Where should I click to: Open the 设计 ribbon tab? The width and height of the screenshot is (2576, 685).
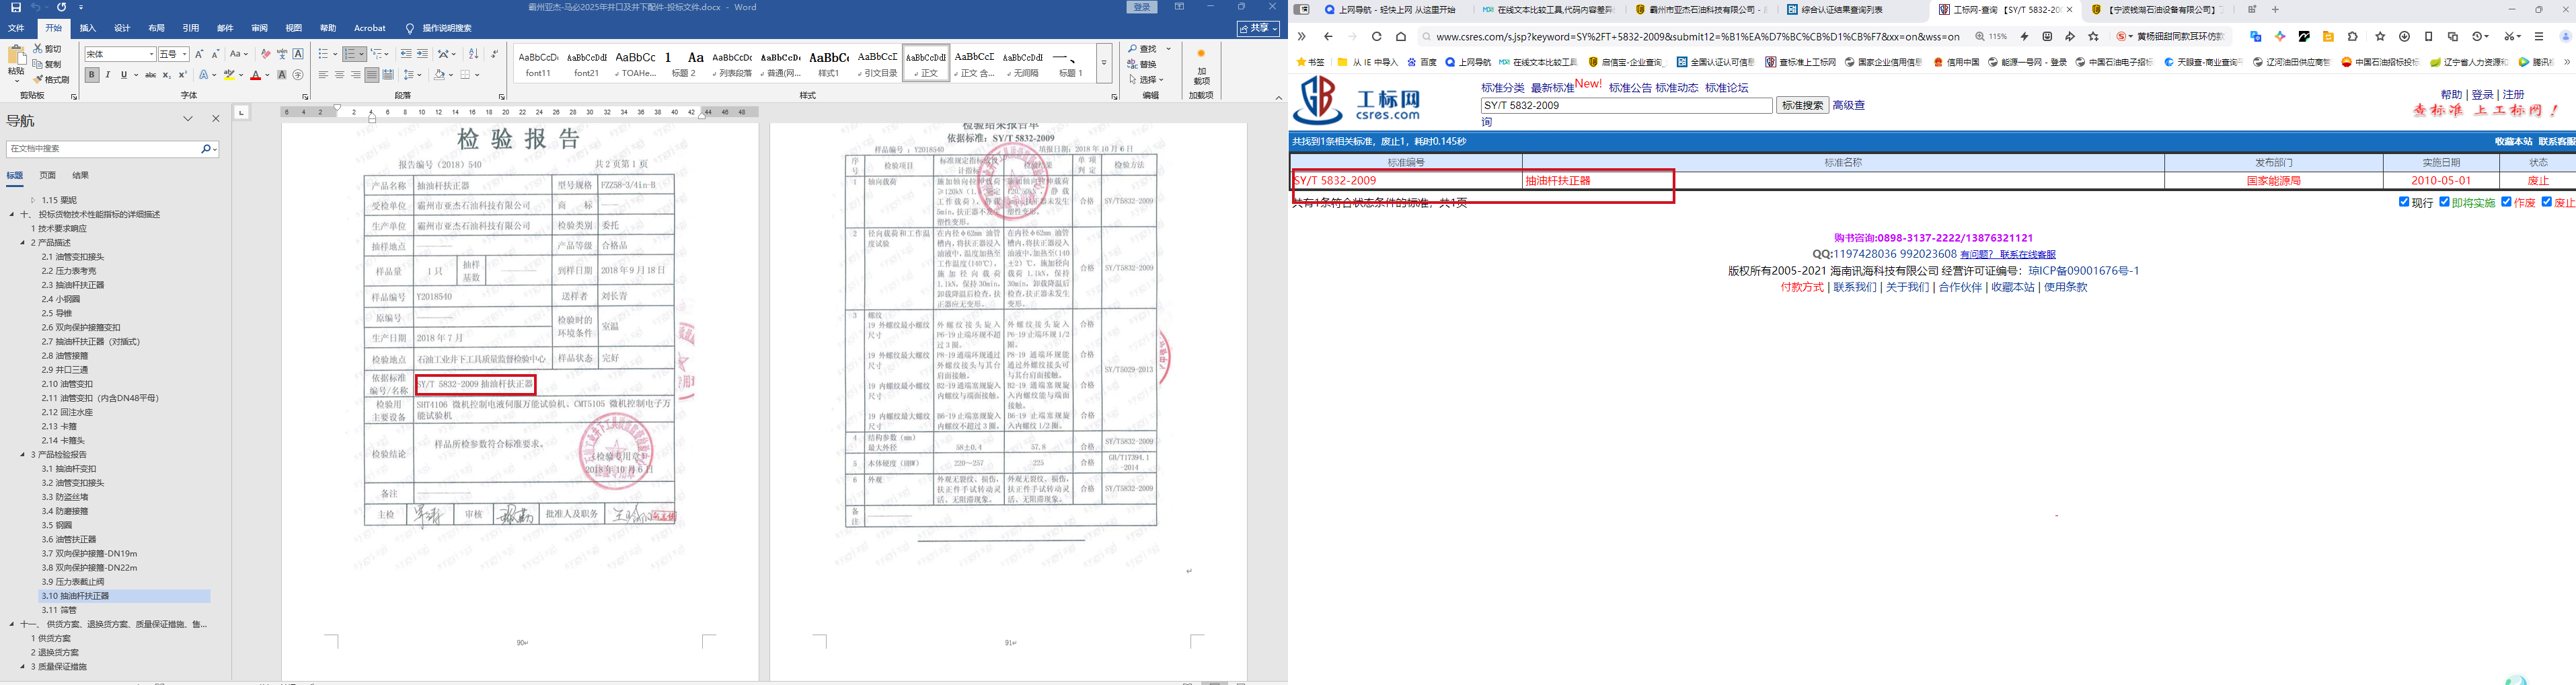tap(122, 28)
